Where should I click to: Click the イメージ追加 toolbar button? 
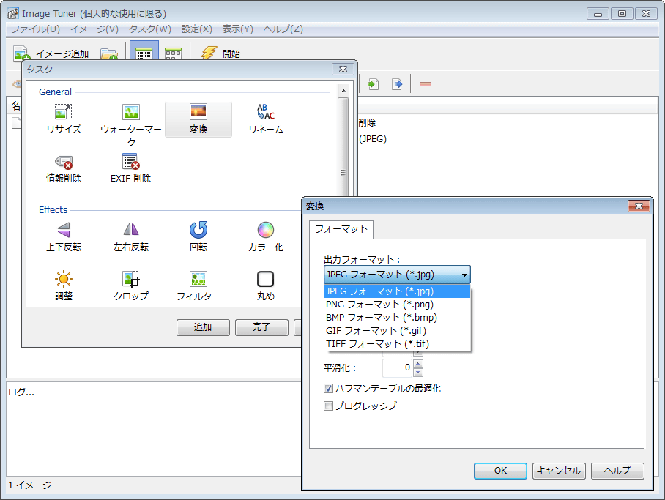pyautogui.click(x=51, y=54)
